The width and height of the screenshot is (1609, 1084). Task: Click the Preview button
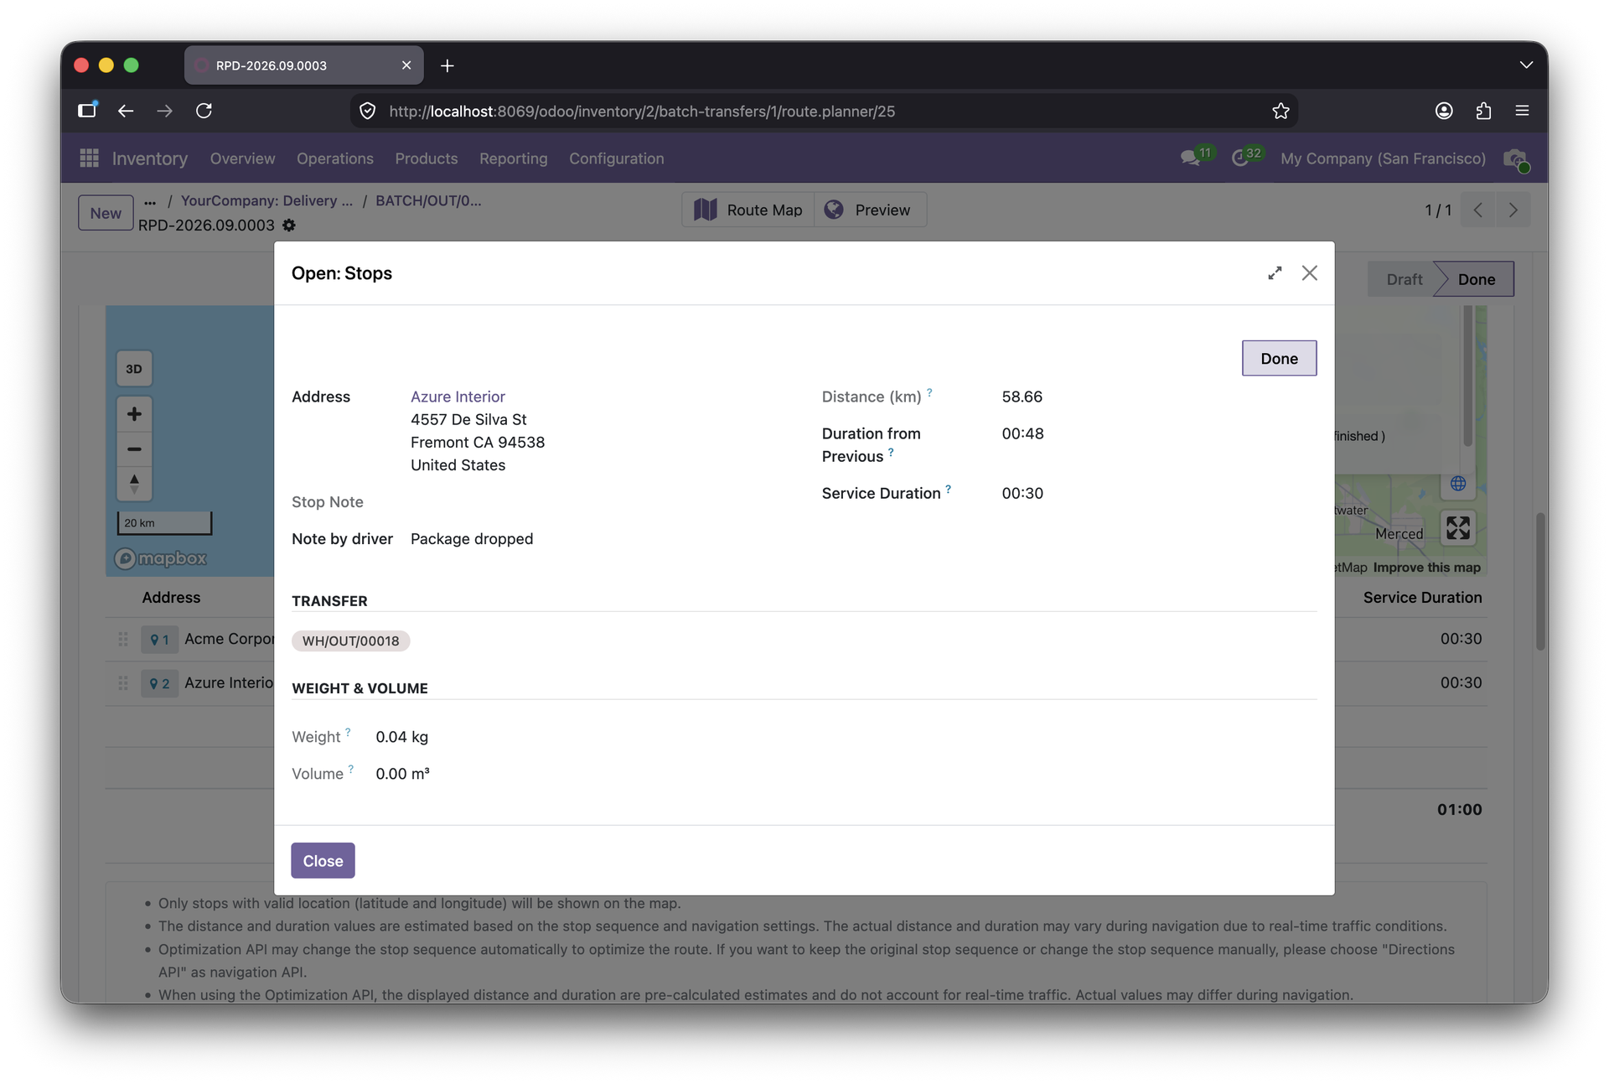(x=870, y=210)
